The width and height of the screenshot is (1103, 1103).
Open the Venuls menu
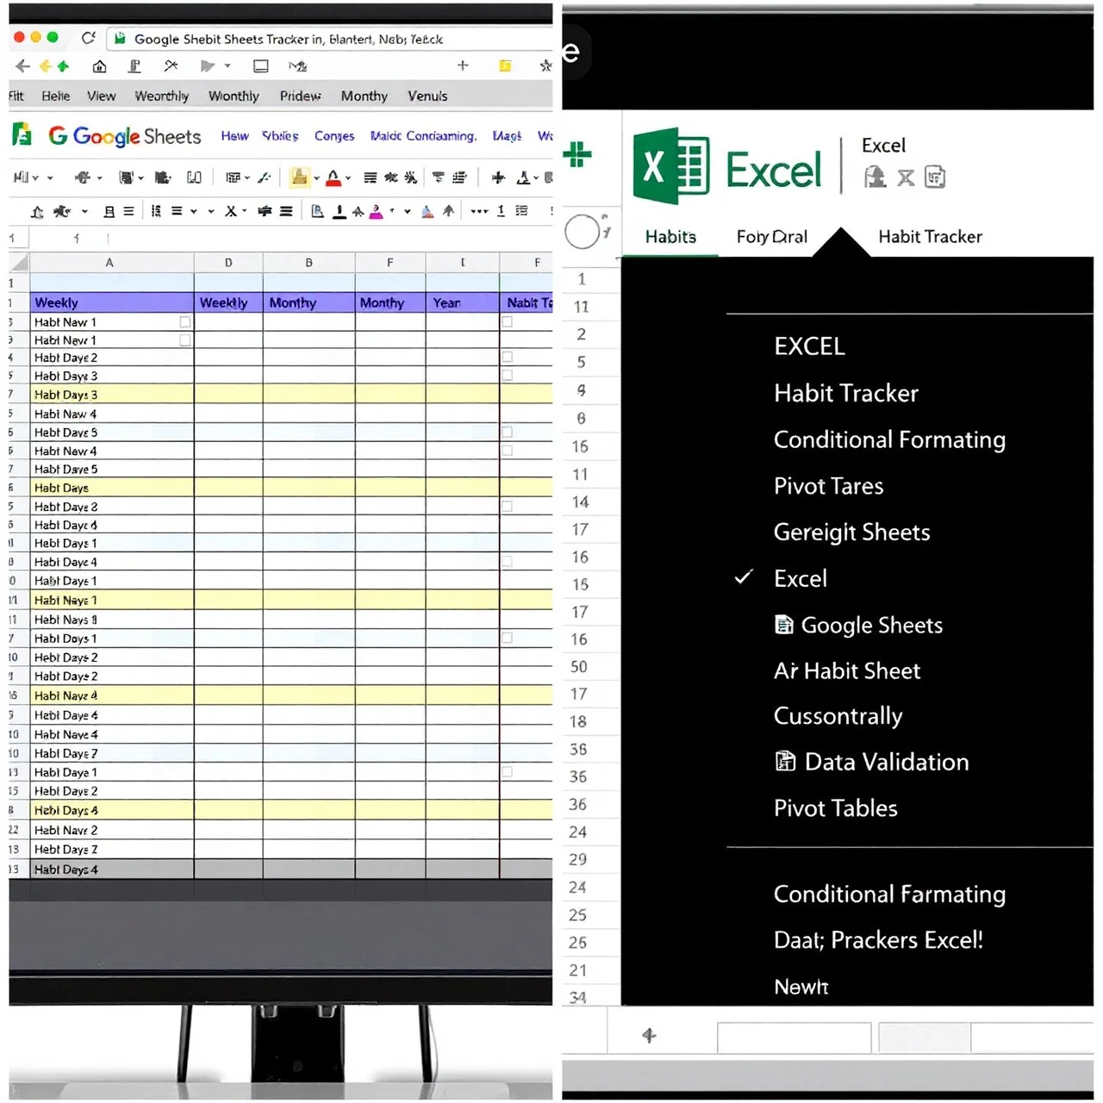coord(427,96)
